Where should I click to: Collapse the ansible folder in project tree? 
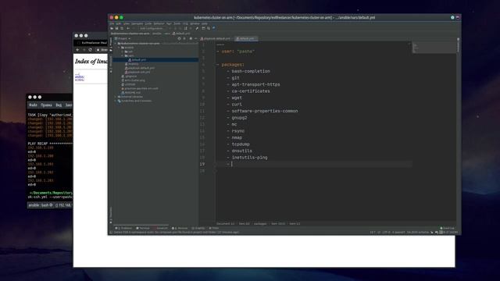(119, 48)
